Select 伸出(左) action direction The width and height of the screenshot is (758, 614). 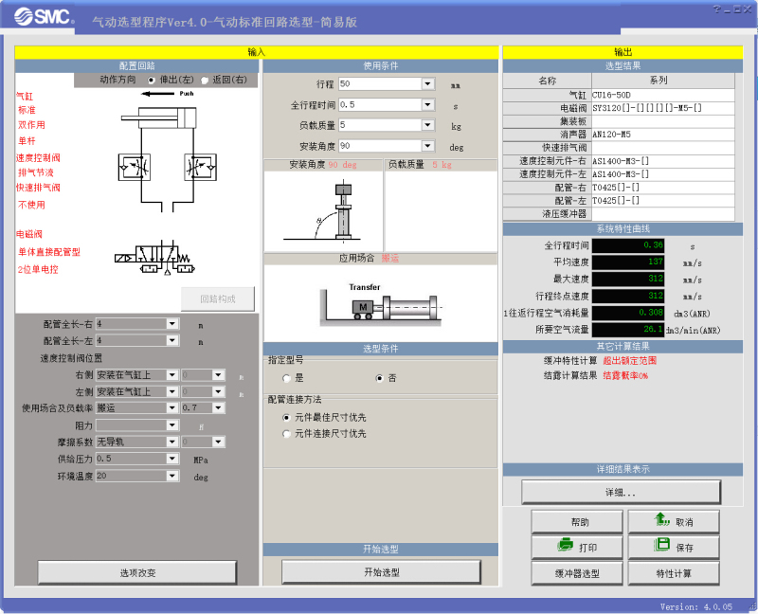click(x=152, y=81)
